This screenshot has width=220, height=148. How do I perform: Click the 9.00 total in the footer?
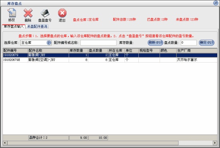(x=78, y=138)
